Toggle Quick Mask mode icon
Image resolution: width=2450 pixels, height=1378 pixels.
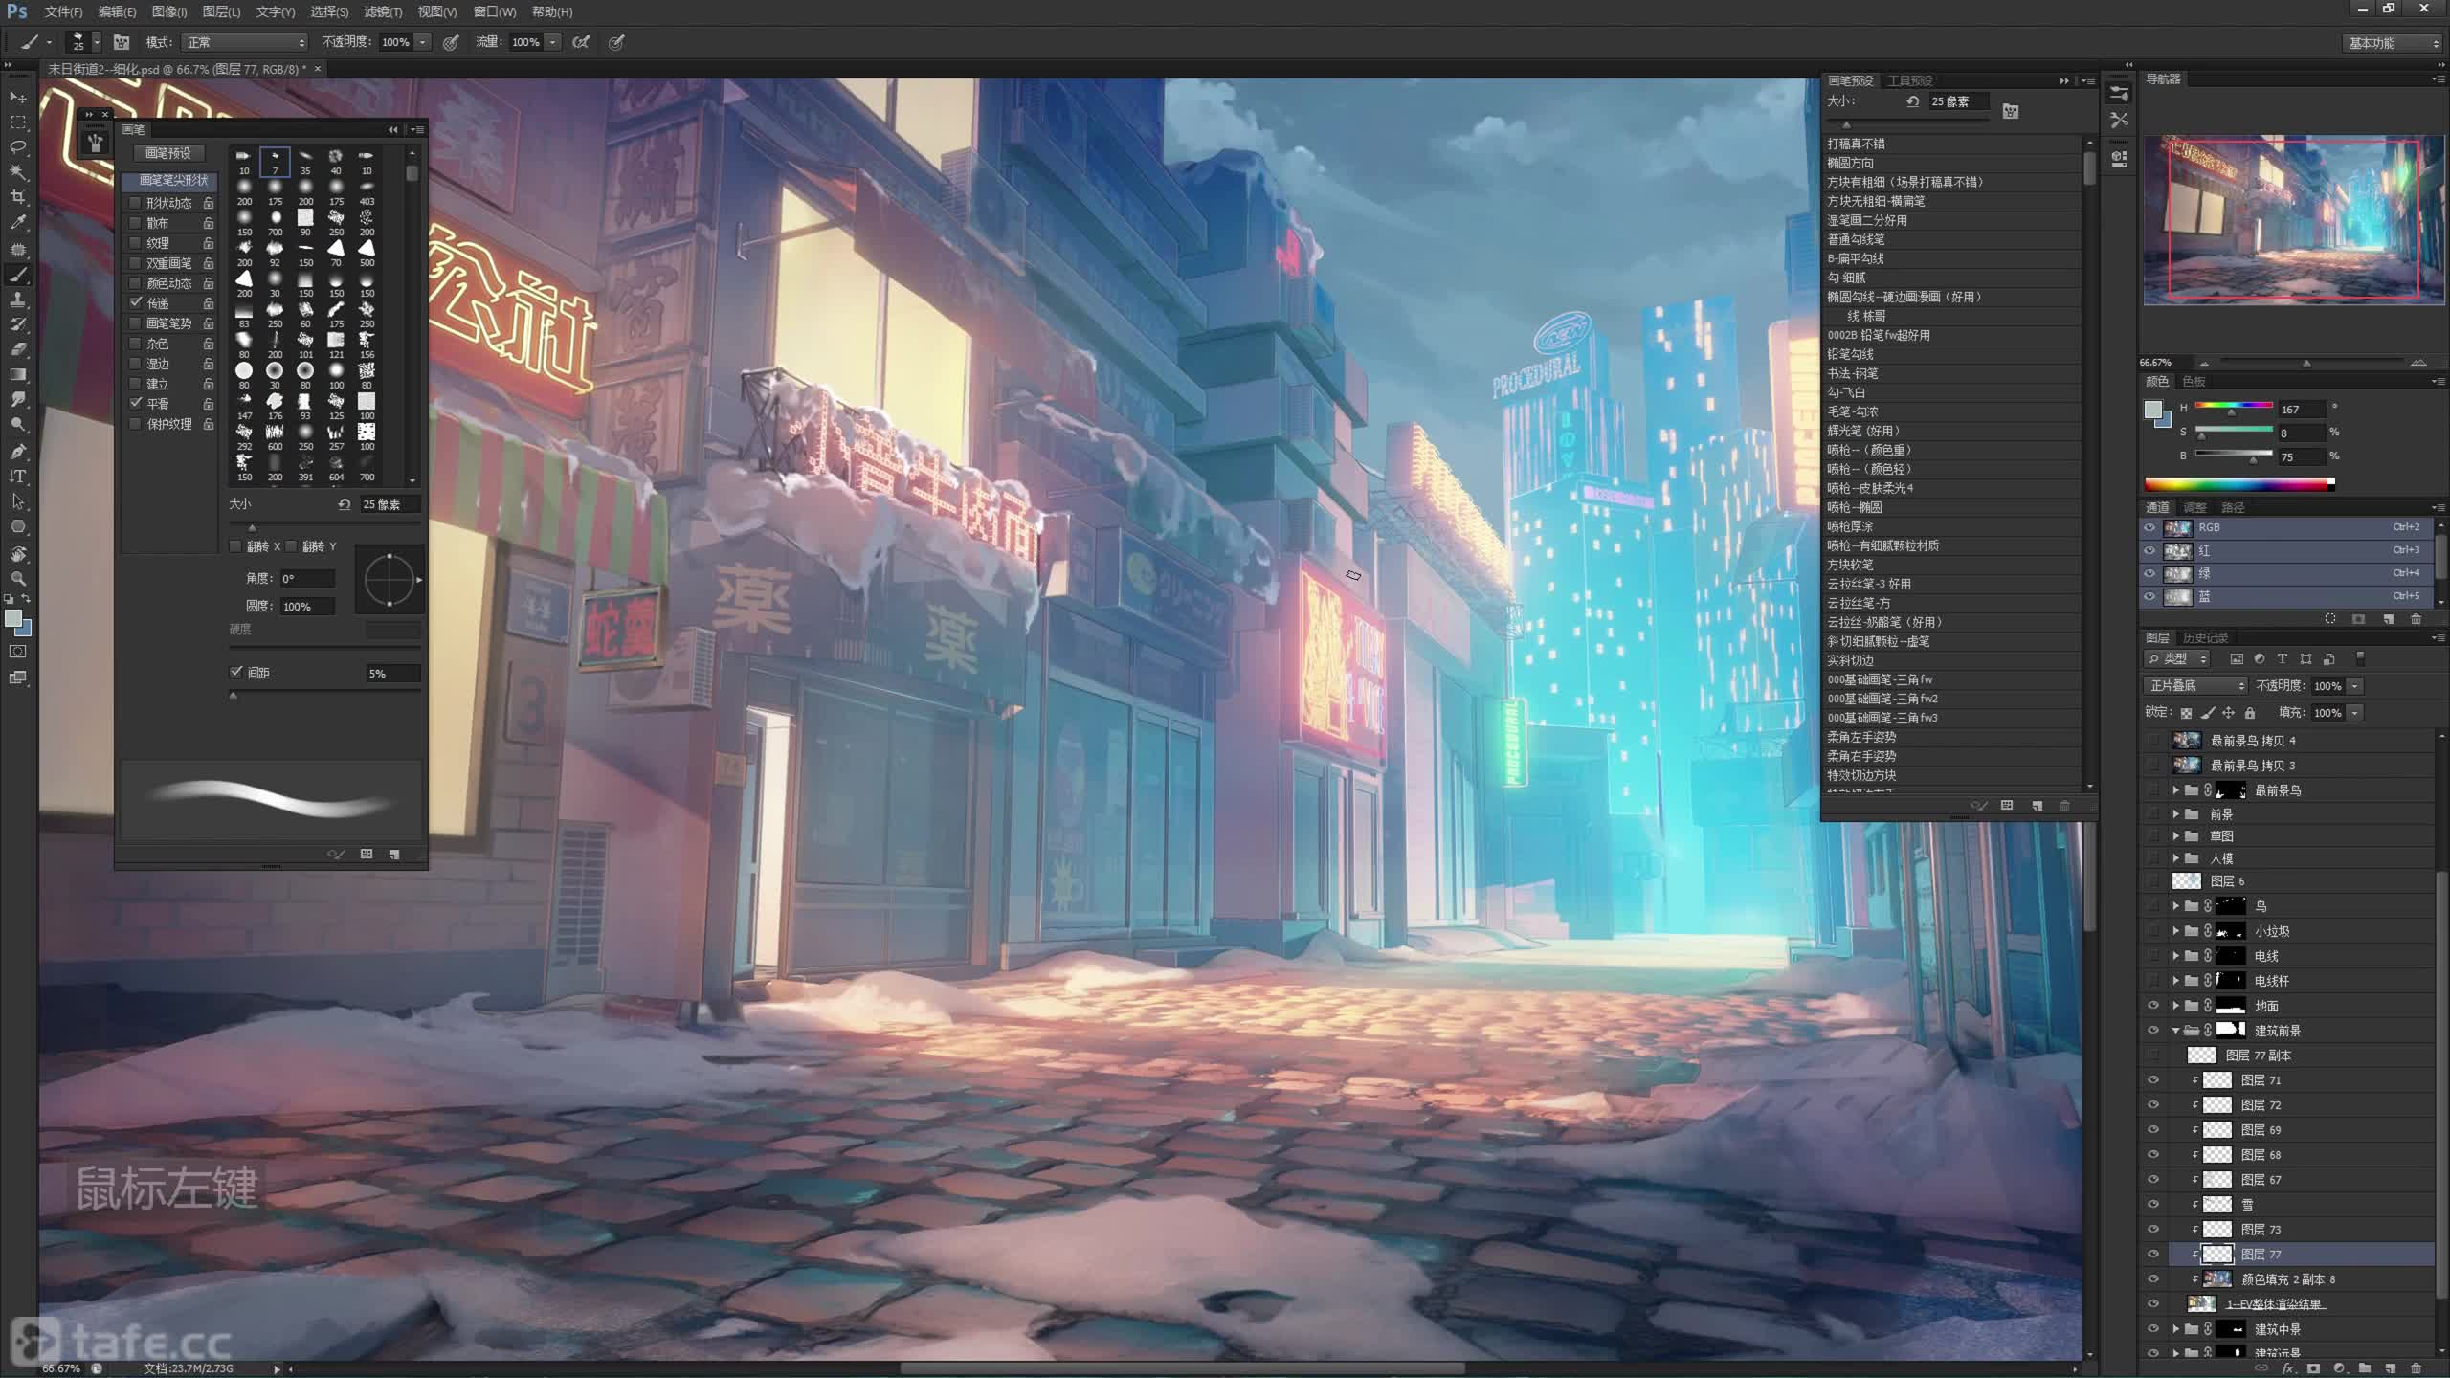(x=18, y=652)
